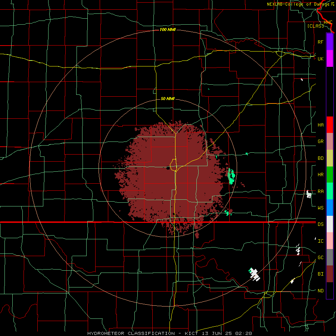This screenshot has width=336, height=336.
Task: Click the HA legend label
Action: 320,125
